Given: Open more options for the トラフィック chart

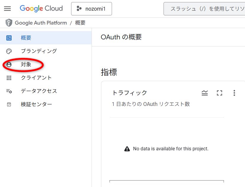Looking at the screenshot, I should click(x=234, y=93).
